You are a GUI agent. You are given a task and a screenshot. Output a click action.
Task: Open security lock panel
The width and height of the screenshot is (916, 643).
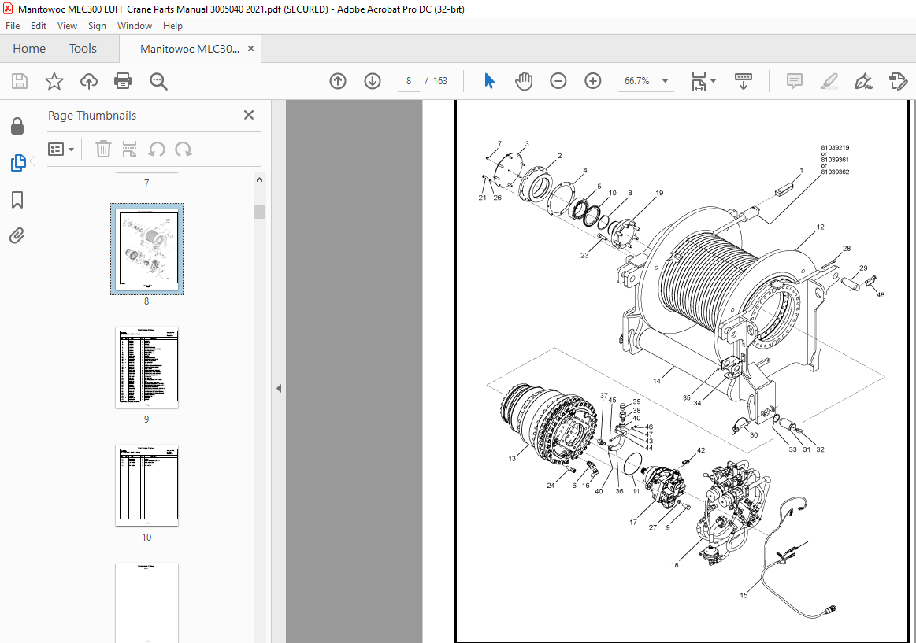[17, 125]
